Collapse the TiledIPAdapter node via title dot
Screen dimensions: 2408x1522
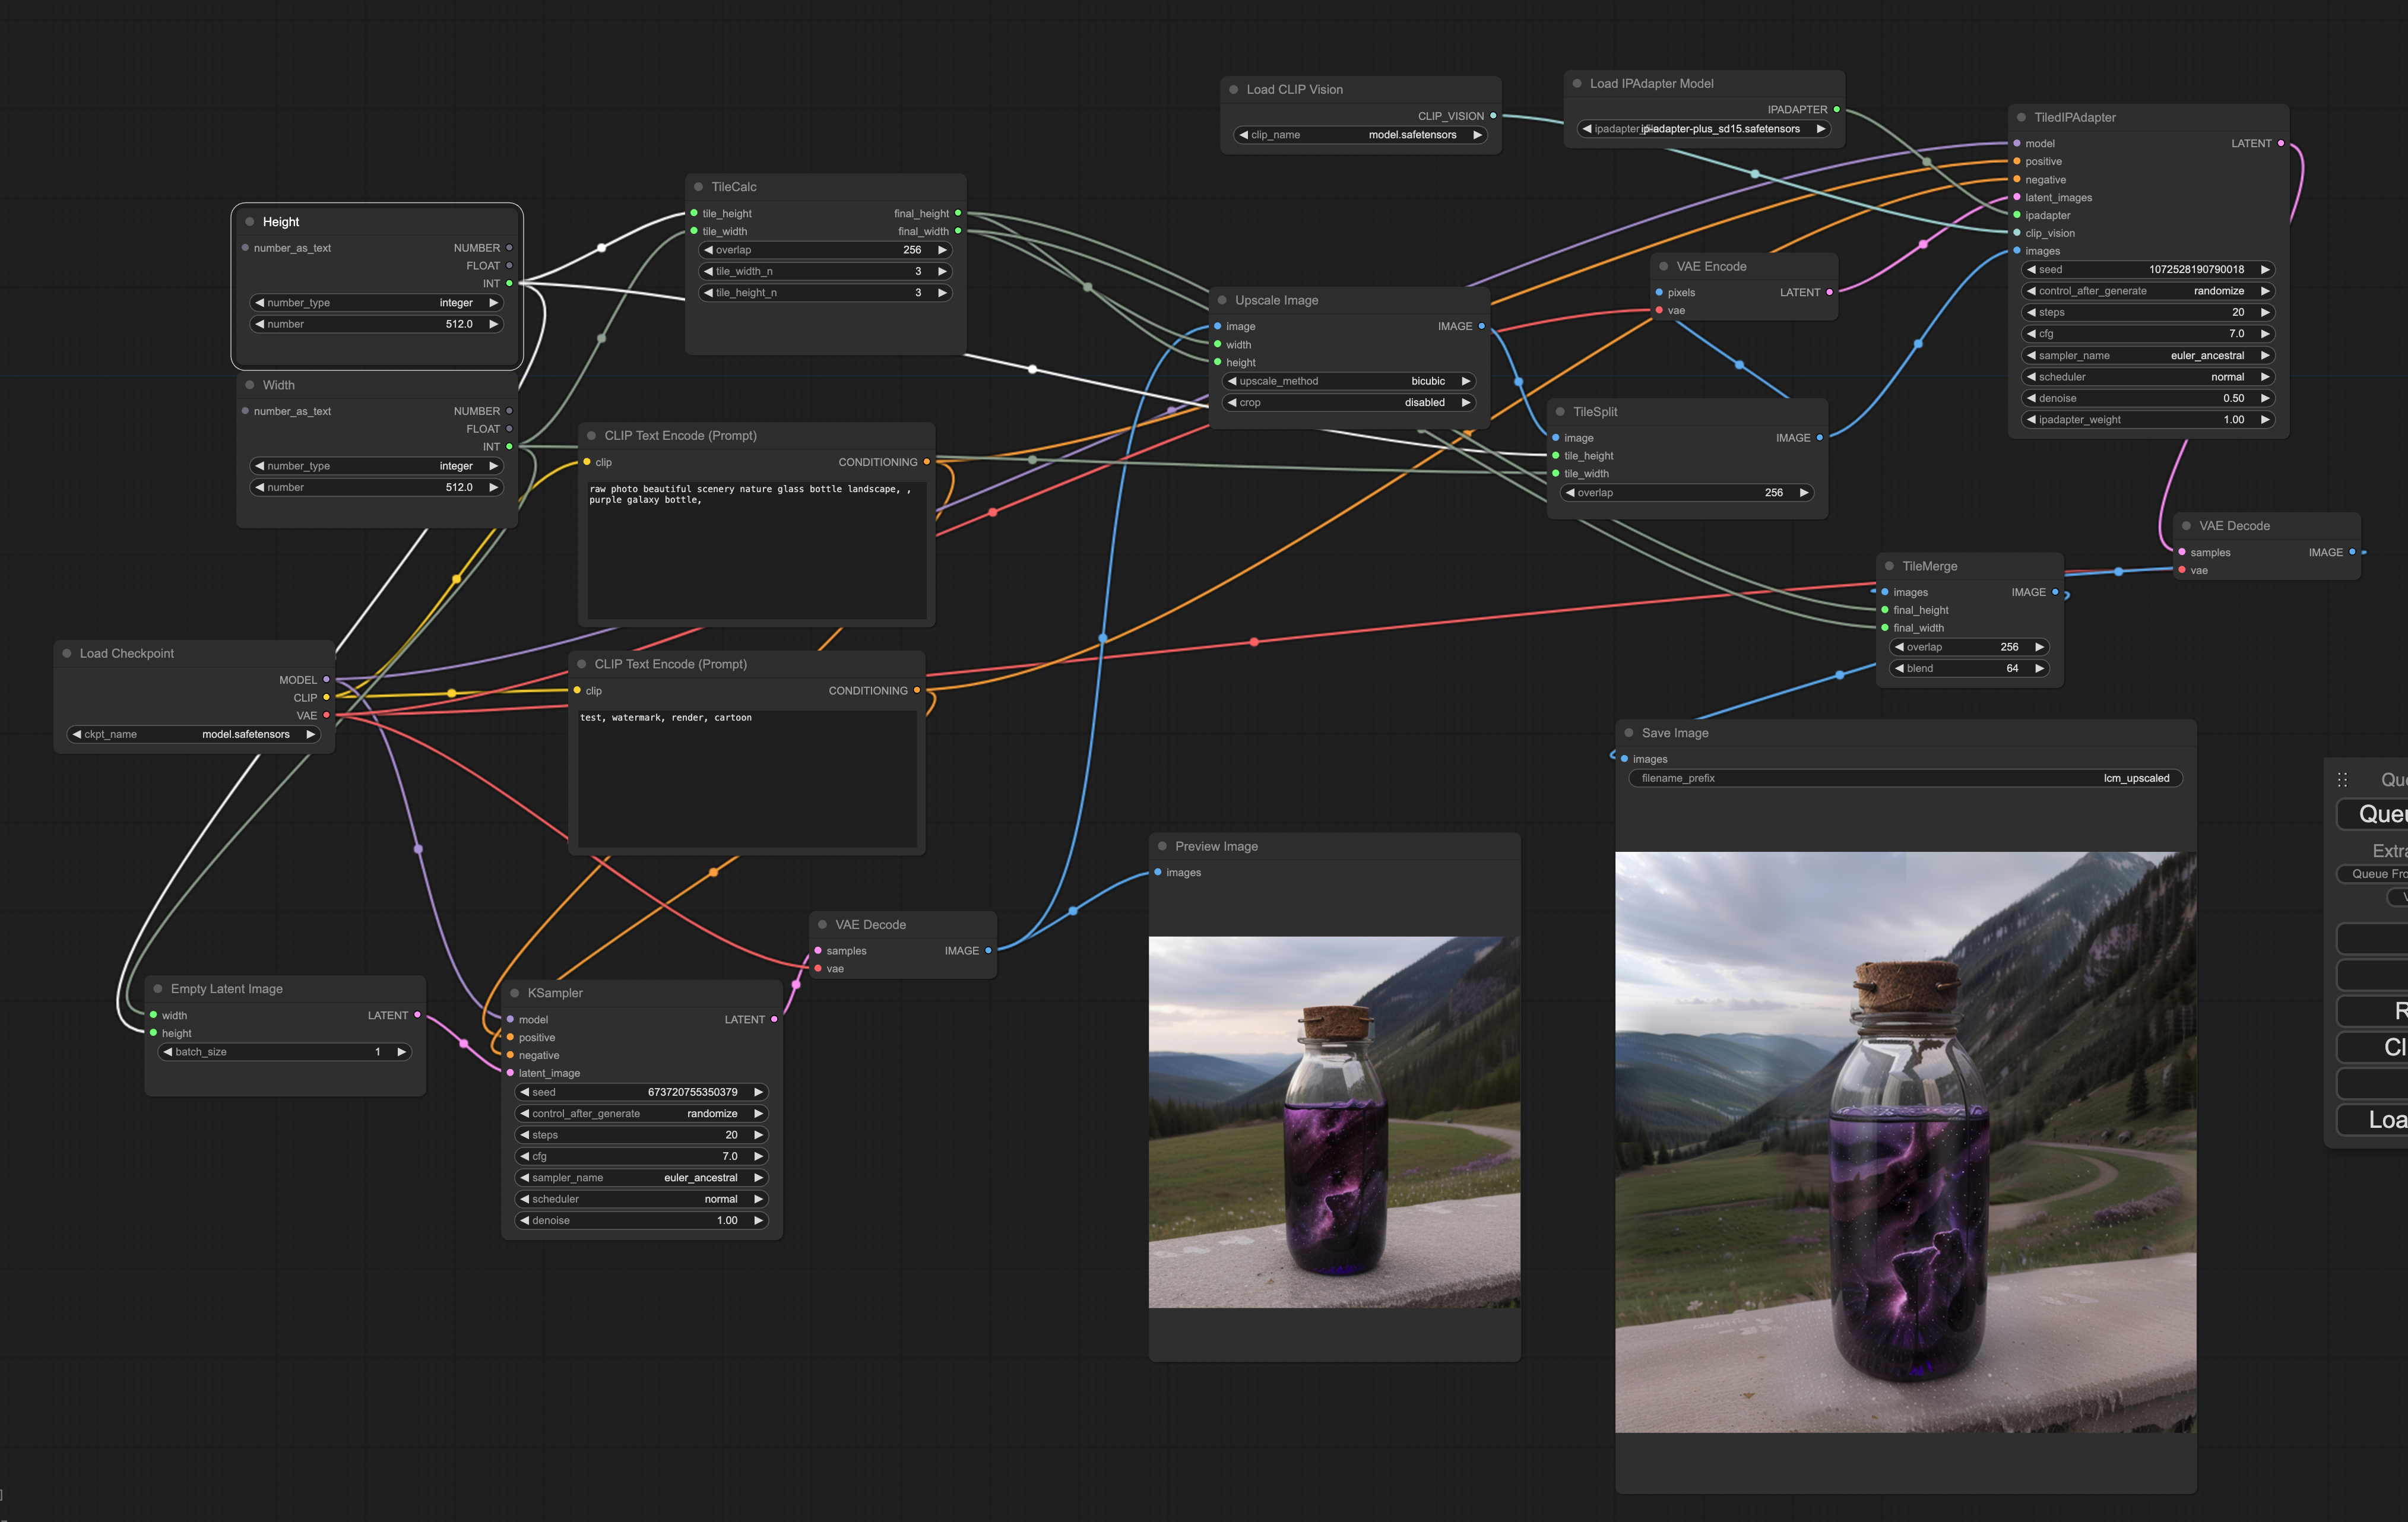[2021, 118]
